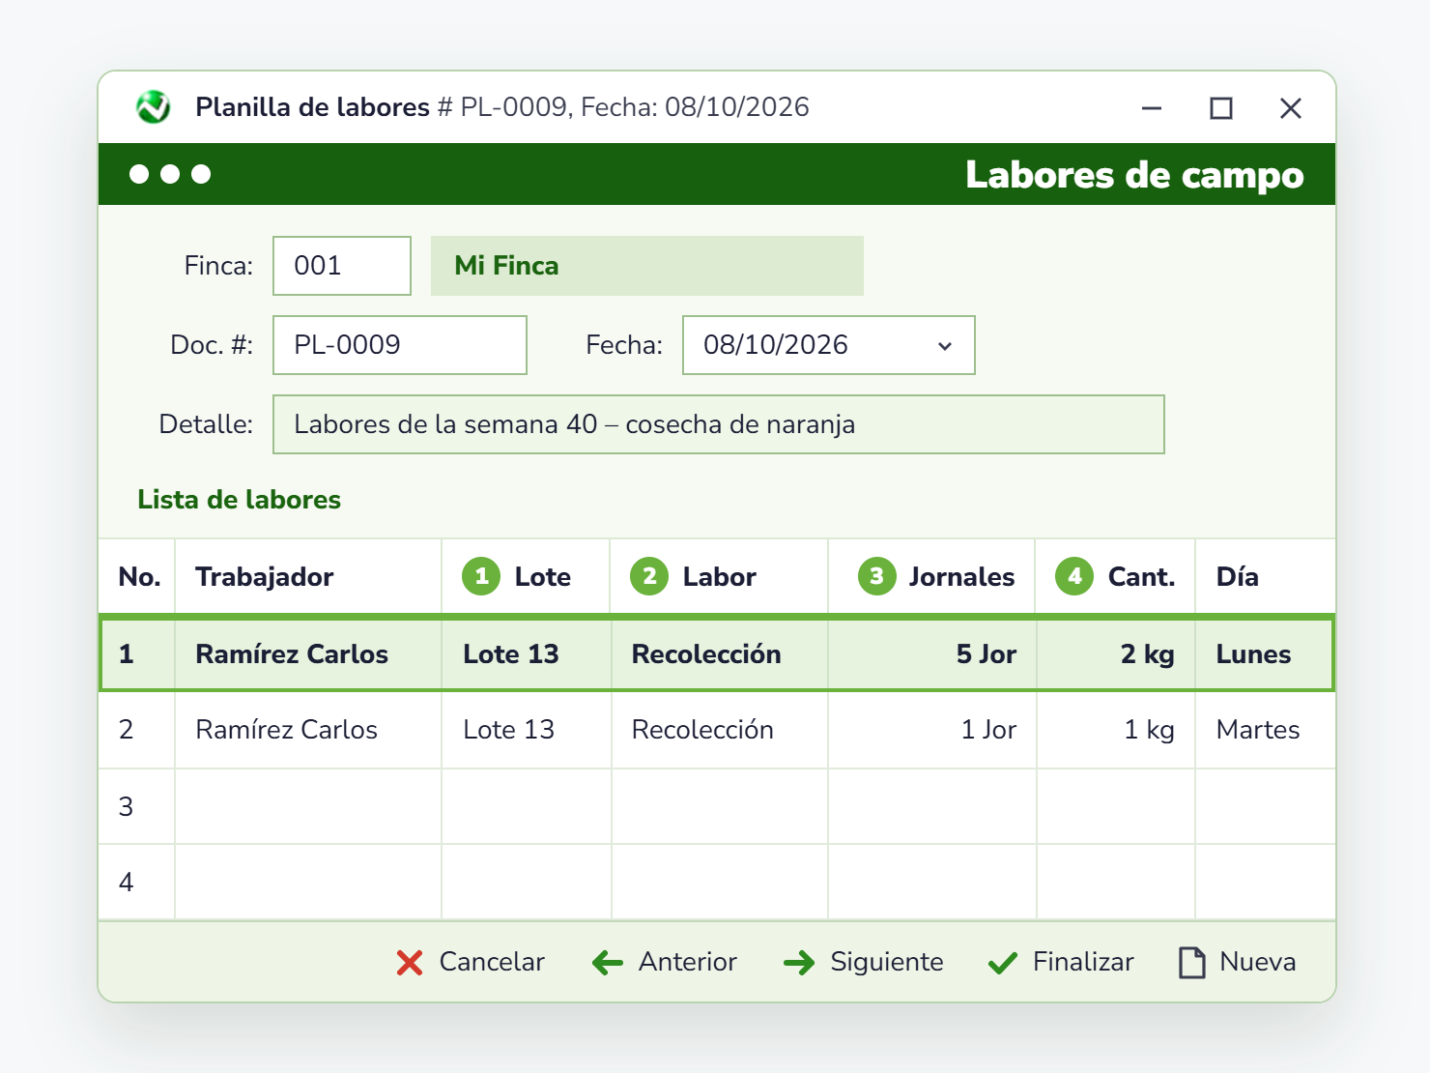Viewport: 1430px width, 1073px height.
Task: Focus the Doc. # field PL-0009
Action: point(400,345)
